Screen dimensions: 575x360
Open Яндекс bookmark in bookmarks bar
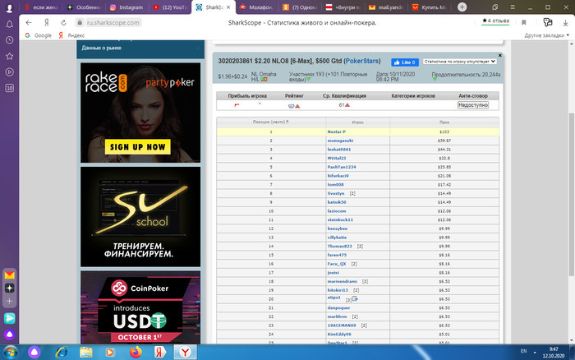(71, 35)
